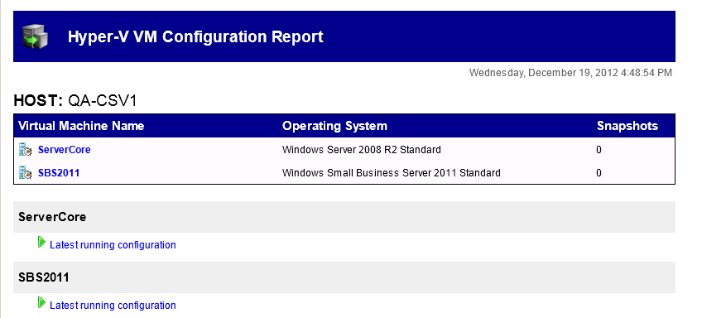The height and width of the screenshot is (318, 702).
Task: Open the ServerCore virtual machine link
Action: 64,150
